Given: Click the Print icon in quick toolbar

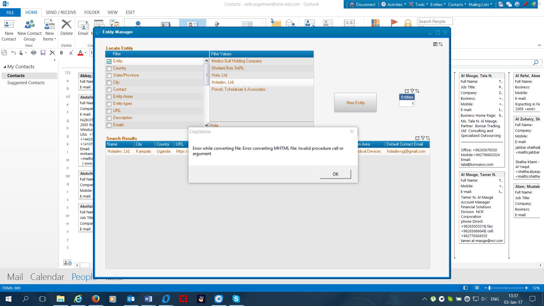Looking at the screenshot, I should [x=34, y=52].
